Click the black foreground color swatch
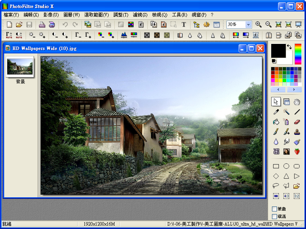Viewport: 306px width, 229px height. coord(278,51)
